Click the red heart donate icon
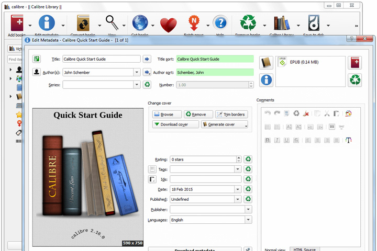The width and height of the screenshot is (377, 251). click(x=169, y=25)
